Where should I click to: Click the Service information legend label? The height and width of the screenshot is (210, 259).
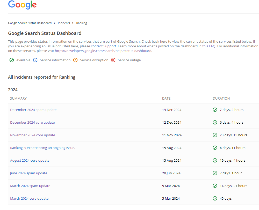tap(55, 60)
